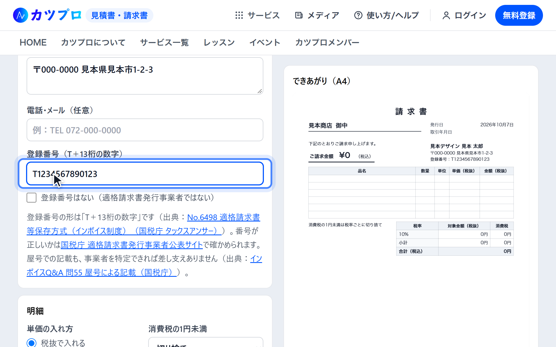The width and height of the screenshot is (556, 347).
Task: Click the help question mark icon
Action: [x=358, y=15]
